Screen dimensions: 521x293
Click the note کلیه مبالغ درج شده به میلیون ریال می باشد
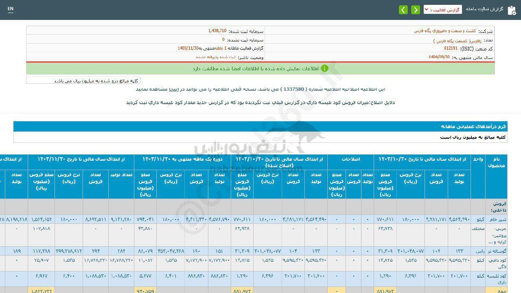[96, 81]
